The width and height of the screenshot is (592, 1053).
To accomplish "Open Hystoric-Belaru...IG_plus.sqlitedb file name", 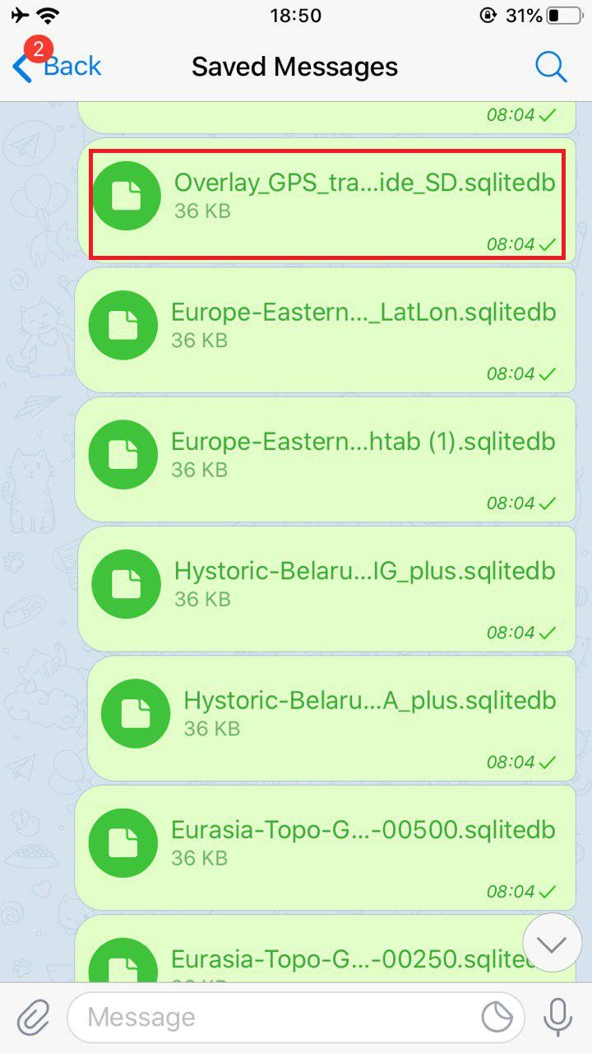I will coord(365,571).
